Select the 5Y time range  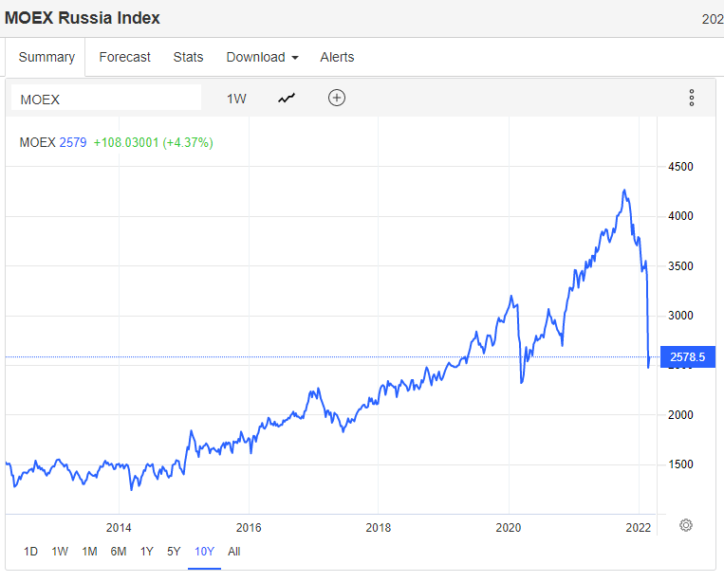pyautogui.click(x=174, y=551)
